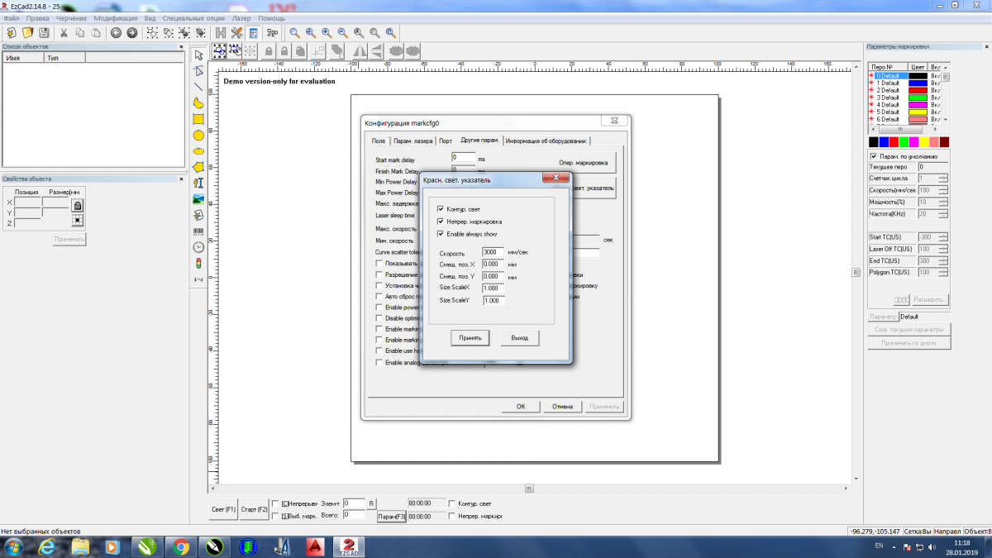Open the 'Лазер' menu
The image size is (992, 558).
pyautogui.click(x=241, y=17)
